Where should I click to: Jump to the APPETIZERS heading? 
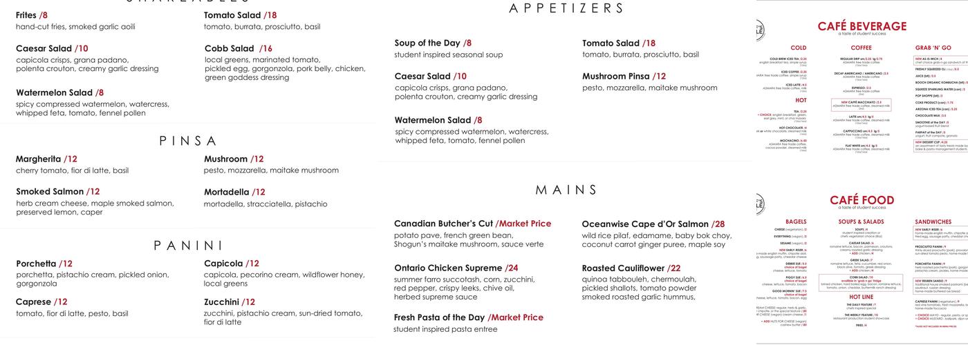(566, 9)
